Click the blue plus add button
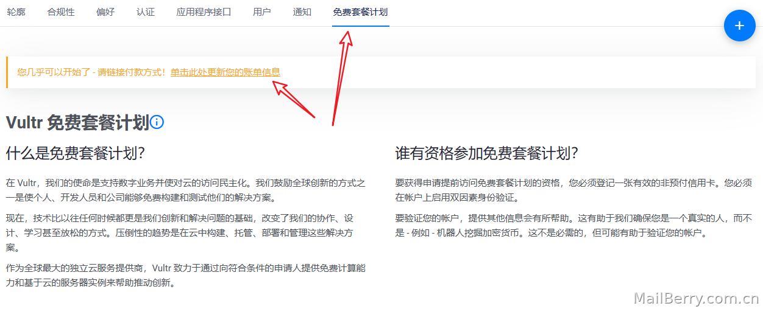763x309 pixels. tap(739, 26)
